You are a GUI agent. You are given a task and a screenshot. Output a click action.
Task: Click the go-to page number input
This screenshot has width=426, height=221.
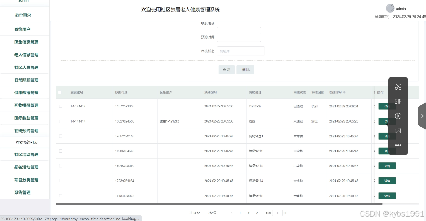(277, 213)
